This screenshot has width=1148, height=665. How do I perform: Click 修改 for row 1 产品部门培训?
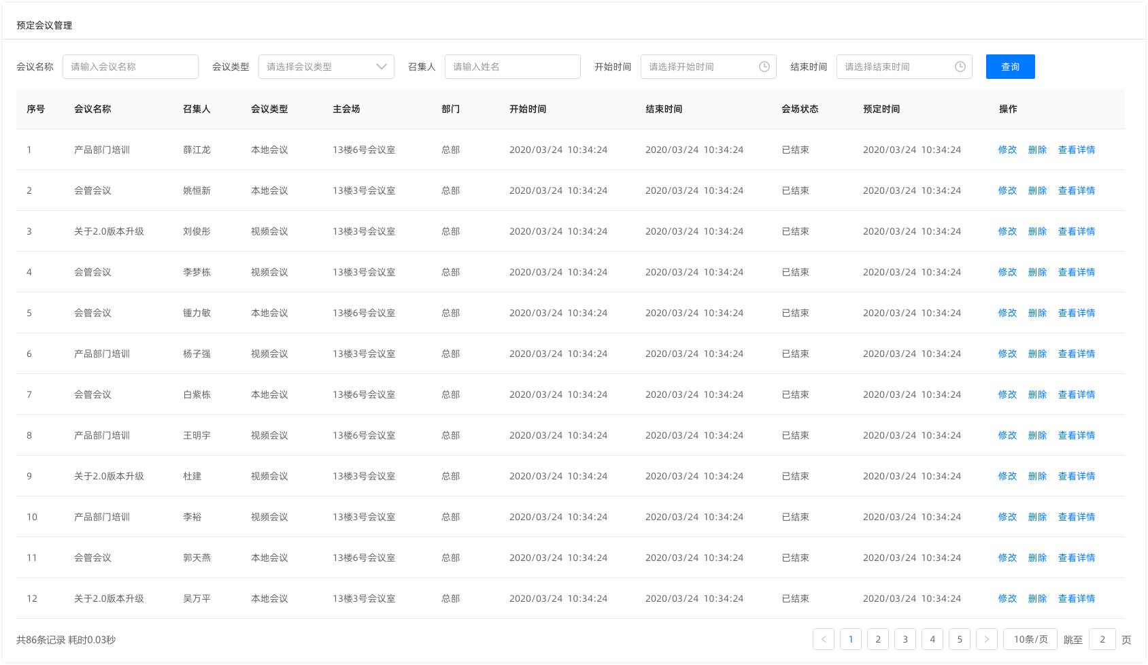1007,150
